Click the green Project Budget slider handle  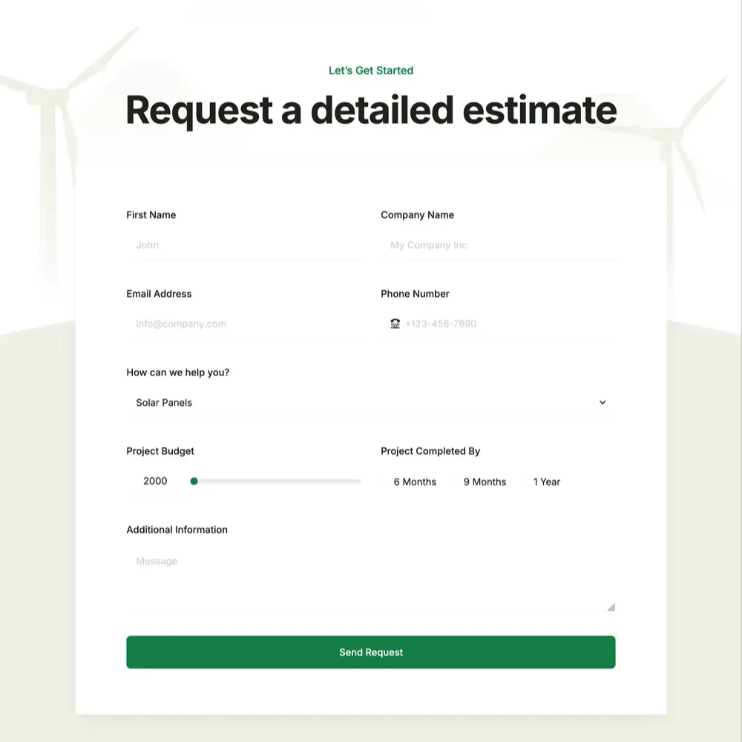click(194, 481)
